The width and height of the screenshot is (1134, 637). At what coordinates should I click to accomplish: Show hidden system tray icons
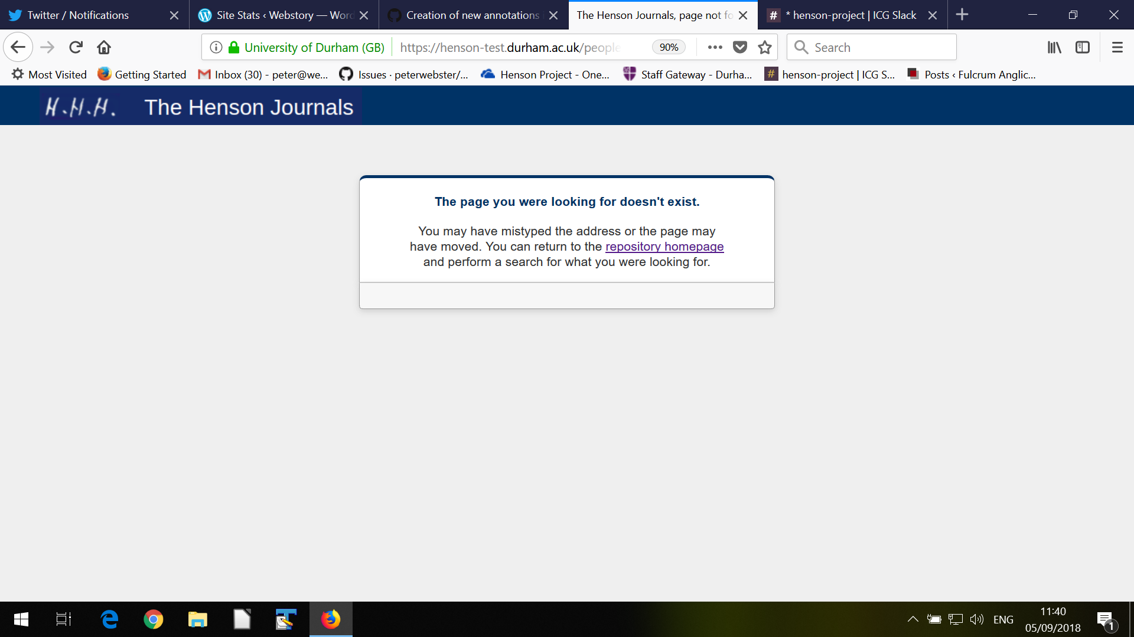[913, 619]
